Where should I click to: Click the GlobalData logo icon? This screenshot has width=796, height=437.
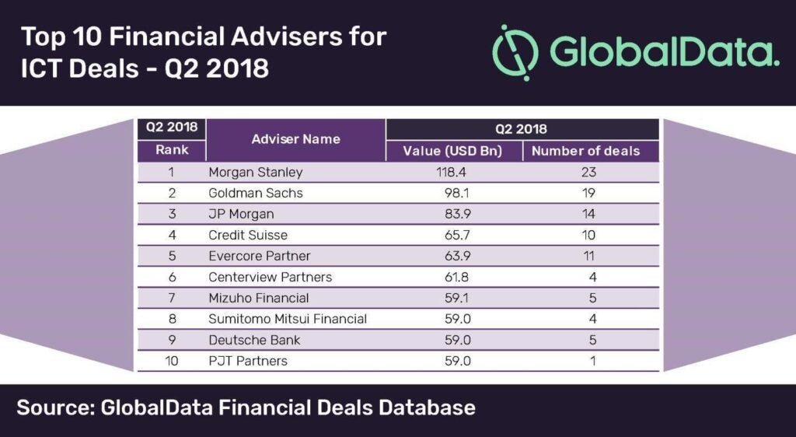(515, 52)
